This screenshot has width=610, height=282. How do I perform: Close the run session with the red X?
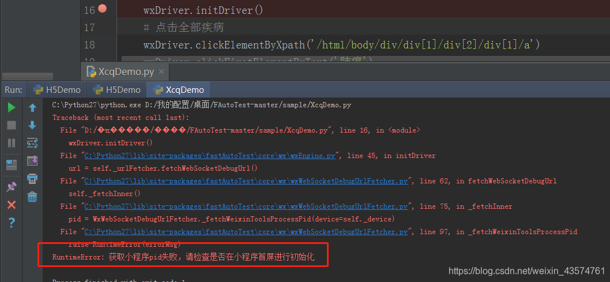click(x=12, y=205)
